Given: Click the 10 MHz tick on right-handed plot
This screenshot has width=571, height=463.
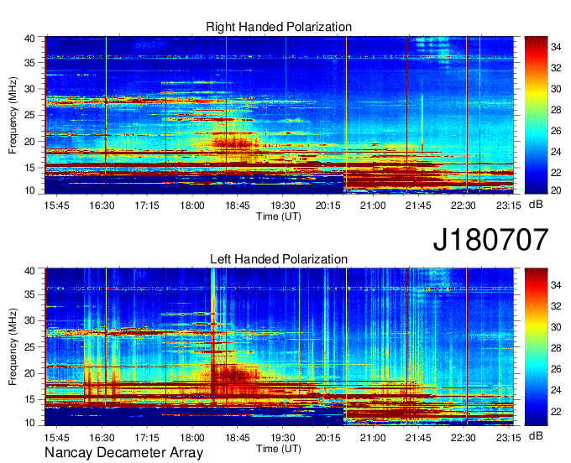Looking at the screenshot, I should (29, 190).
